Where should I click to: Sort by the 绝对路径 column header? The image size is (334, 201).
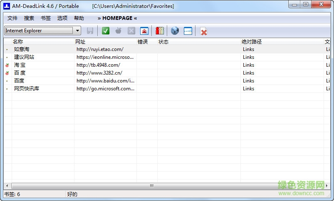pos(282,41)
